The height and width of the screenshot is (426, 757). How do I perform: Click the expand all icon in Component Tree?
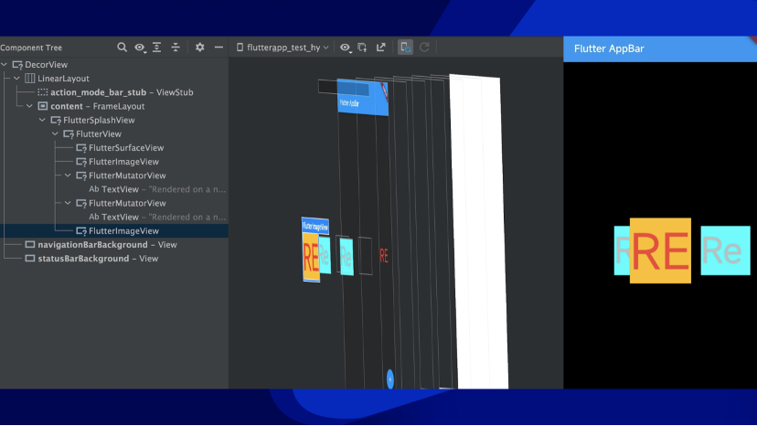coord(157,48)
